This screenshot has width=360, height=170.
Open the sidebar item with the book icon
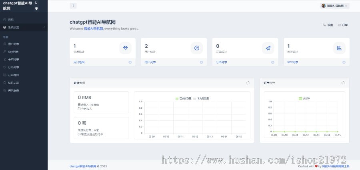24,75
